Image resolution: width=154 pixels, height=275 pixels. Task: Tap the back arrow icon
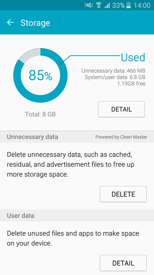click(x=10, y=23)
